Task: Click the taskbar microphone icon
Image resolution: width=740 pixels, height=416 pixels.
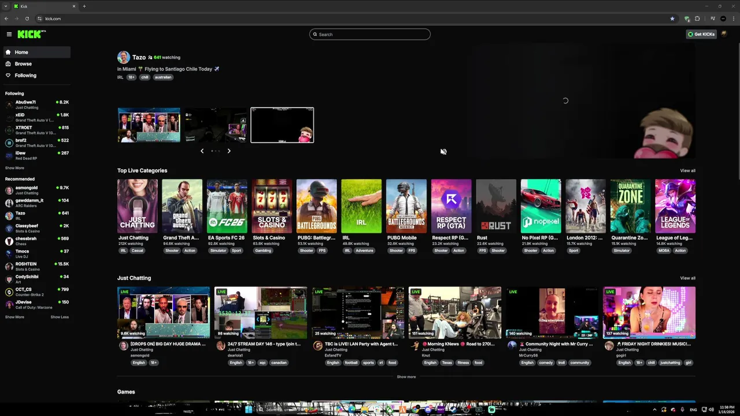Action: click(683, 410)
